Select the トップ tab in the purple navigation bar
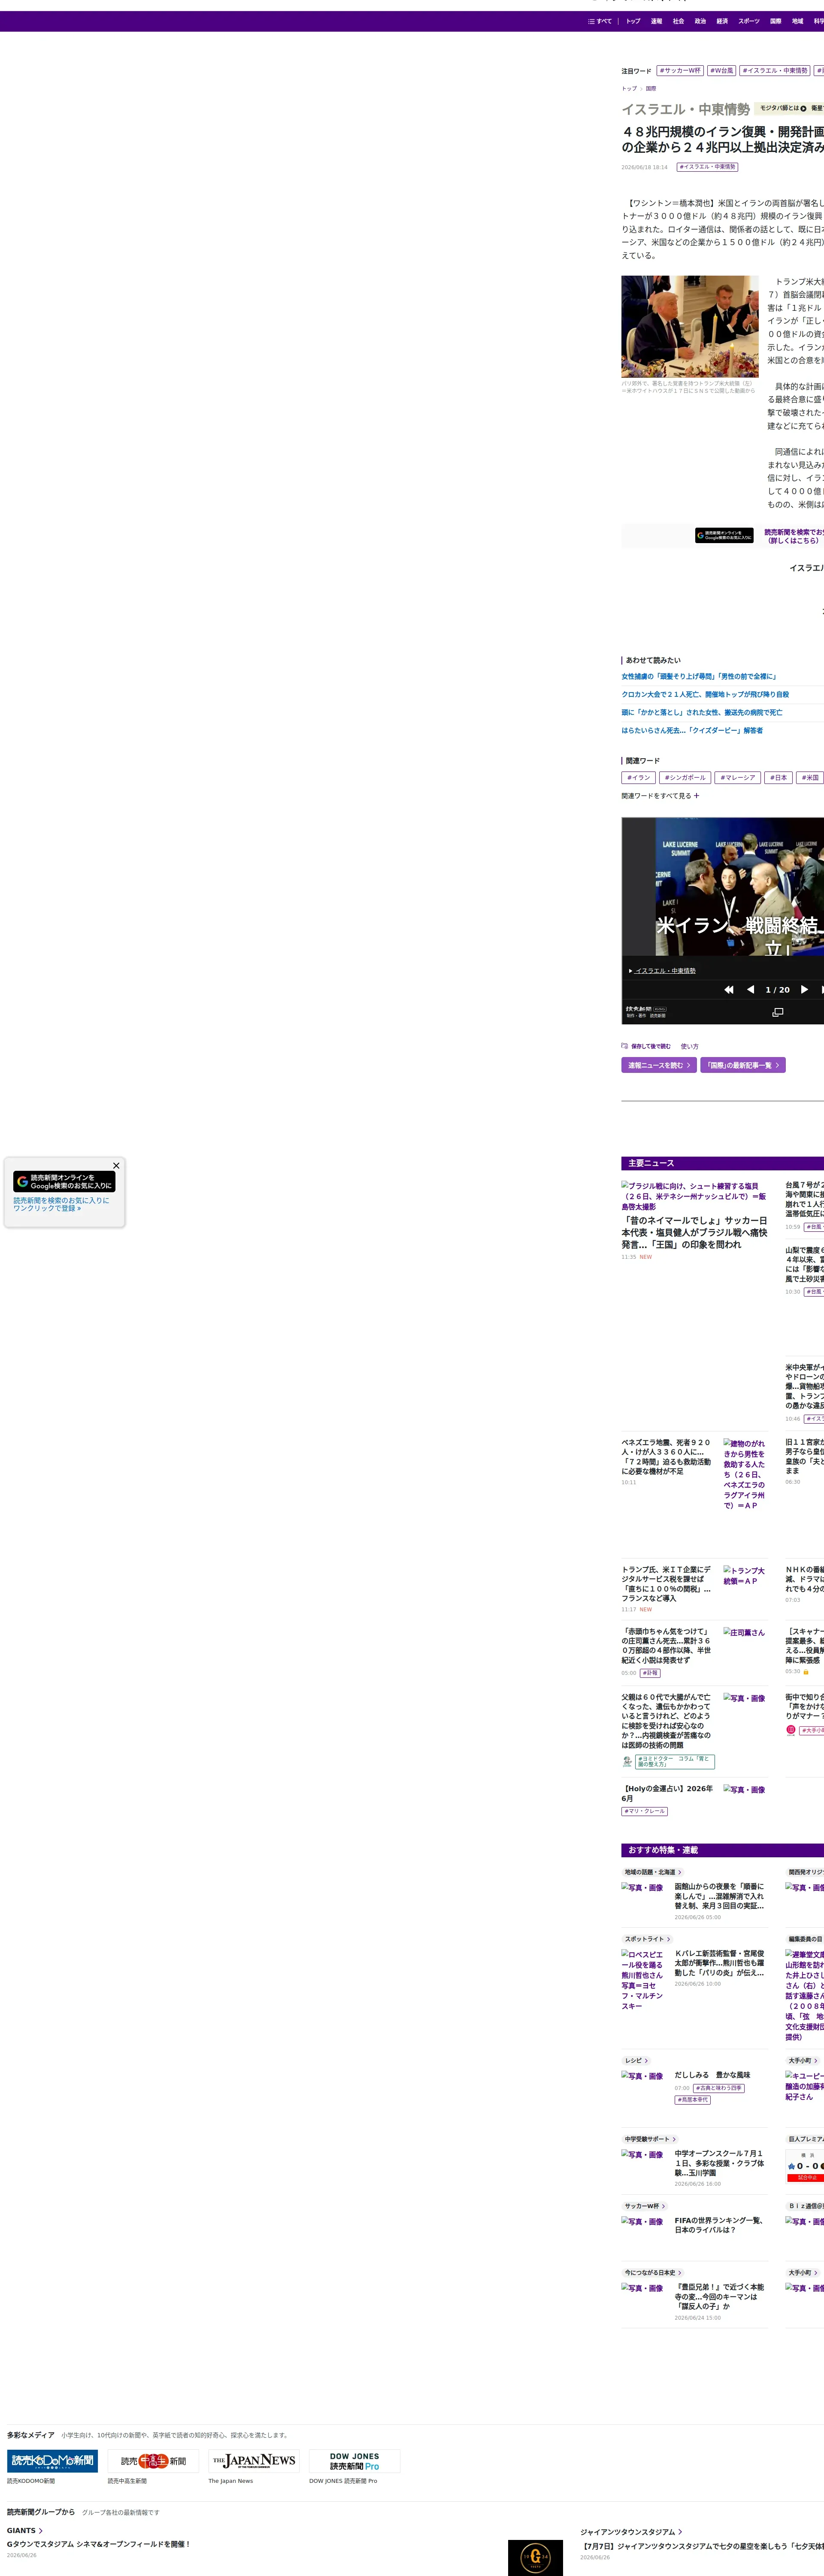The width and height of the screenshot is (824, 2576). point(633,21)
